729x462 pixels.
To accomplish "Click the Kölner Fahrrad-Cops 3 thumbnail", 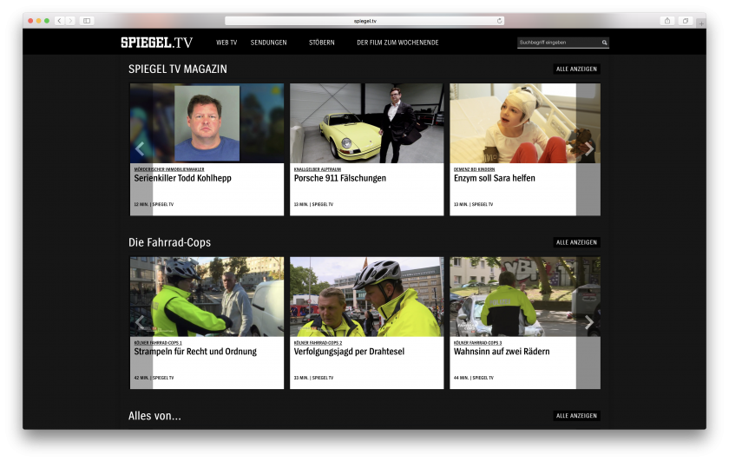I will 525,297.
